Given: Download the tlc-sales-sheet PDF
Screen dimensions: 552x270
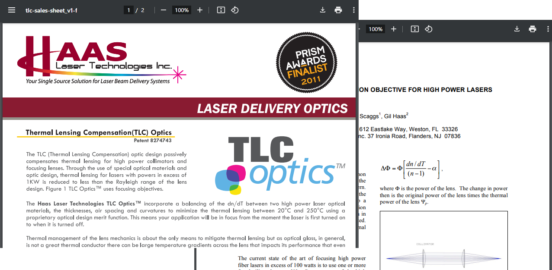Looking at the screenshot, I should [322, 10].
